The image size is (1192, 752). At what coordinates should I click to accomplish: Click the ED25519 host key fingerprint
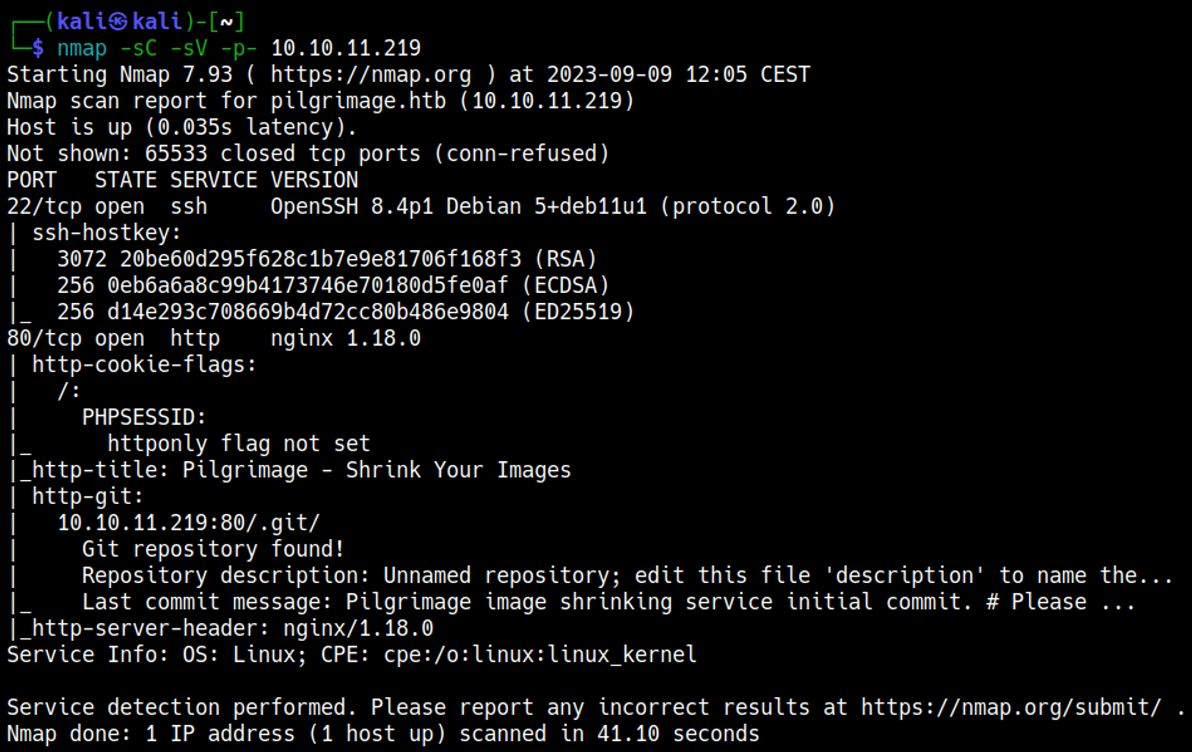308,312
